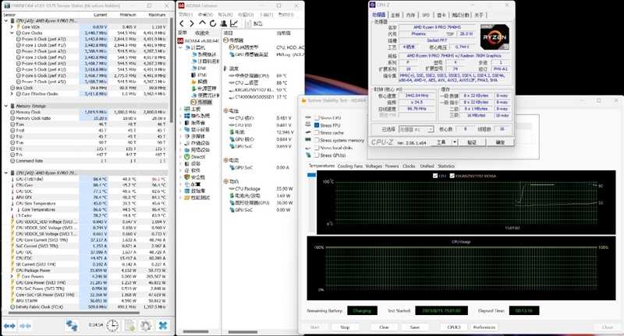Close sensors with HWiNFO blue X icon
The height and width of the screenshot is (336, 624).
(x=164, y=325)
